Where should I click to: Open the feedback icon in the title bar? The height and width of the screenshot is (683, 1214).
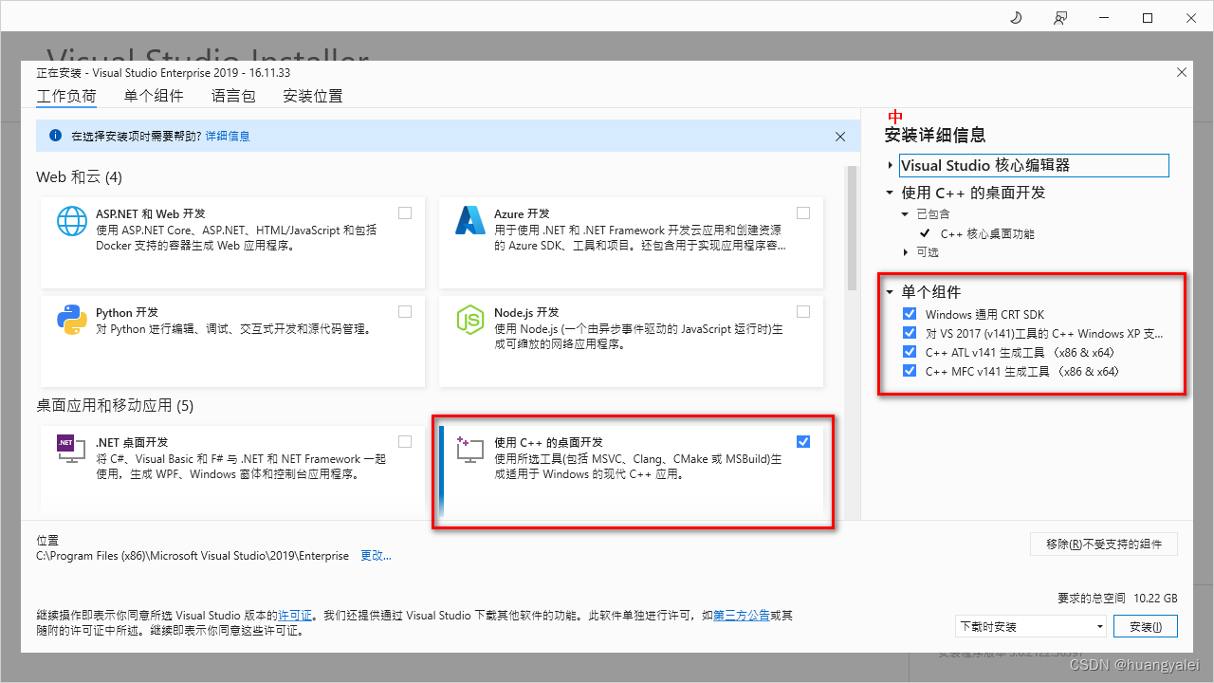click(1060, 17)
